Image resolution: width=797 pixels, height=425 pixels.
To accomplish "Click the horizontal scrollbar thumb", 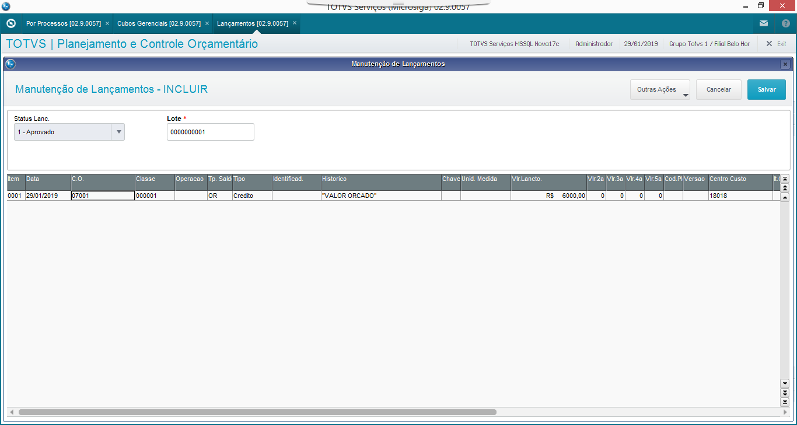I will pyautogui.click(x=257, y=412).
